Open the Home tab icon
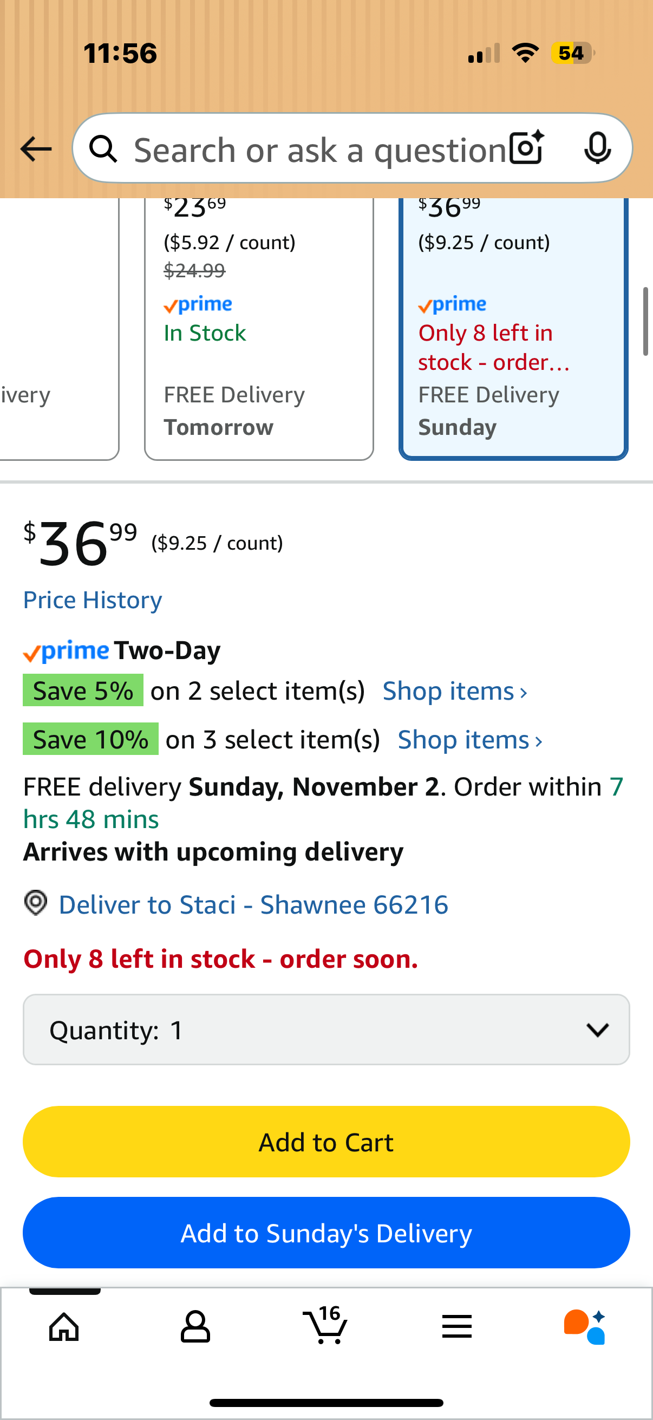The width and height of the screenshot is (653, 1420). point(64,1326)
